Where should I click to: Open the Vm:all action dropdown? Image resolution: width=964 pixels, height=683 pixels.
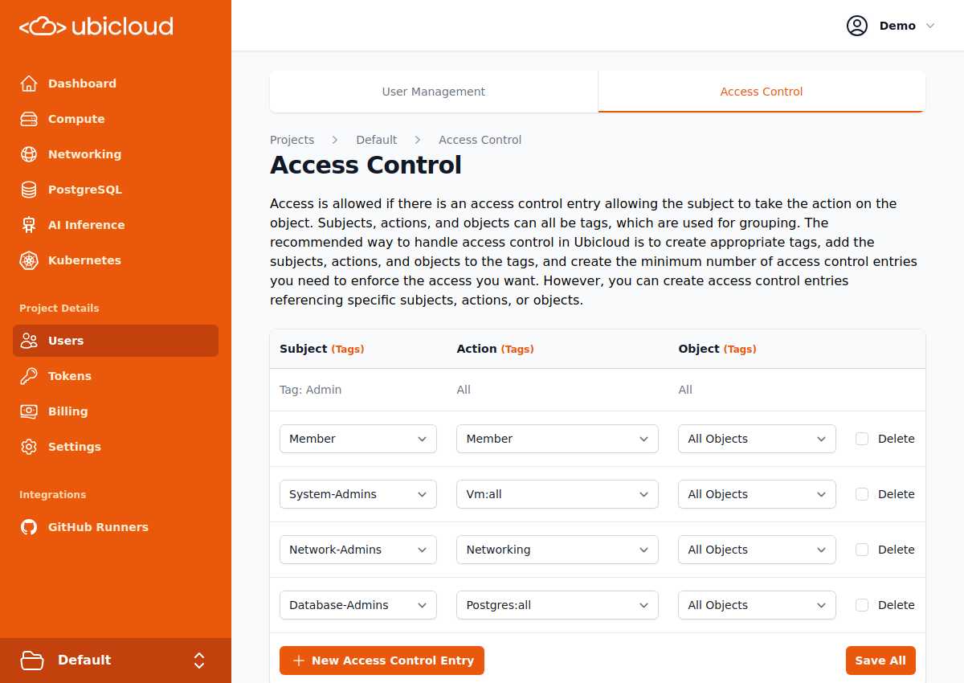[558, 494]
